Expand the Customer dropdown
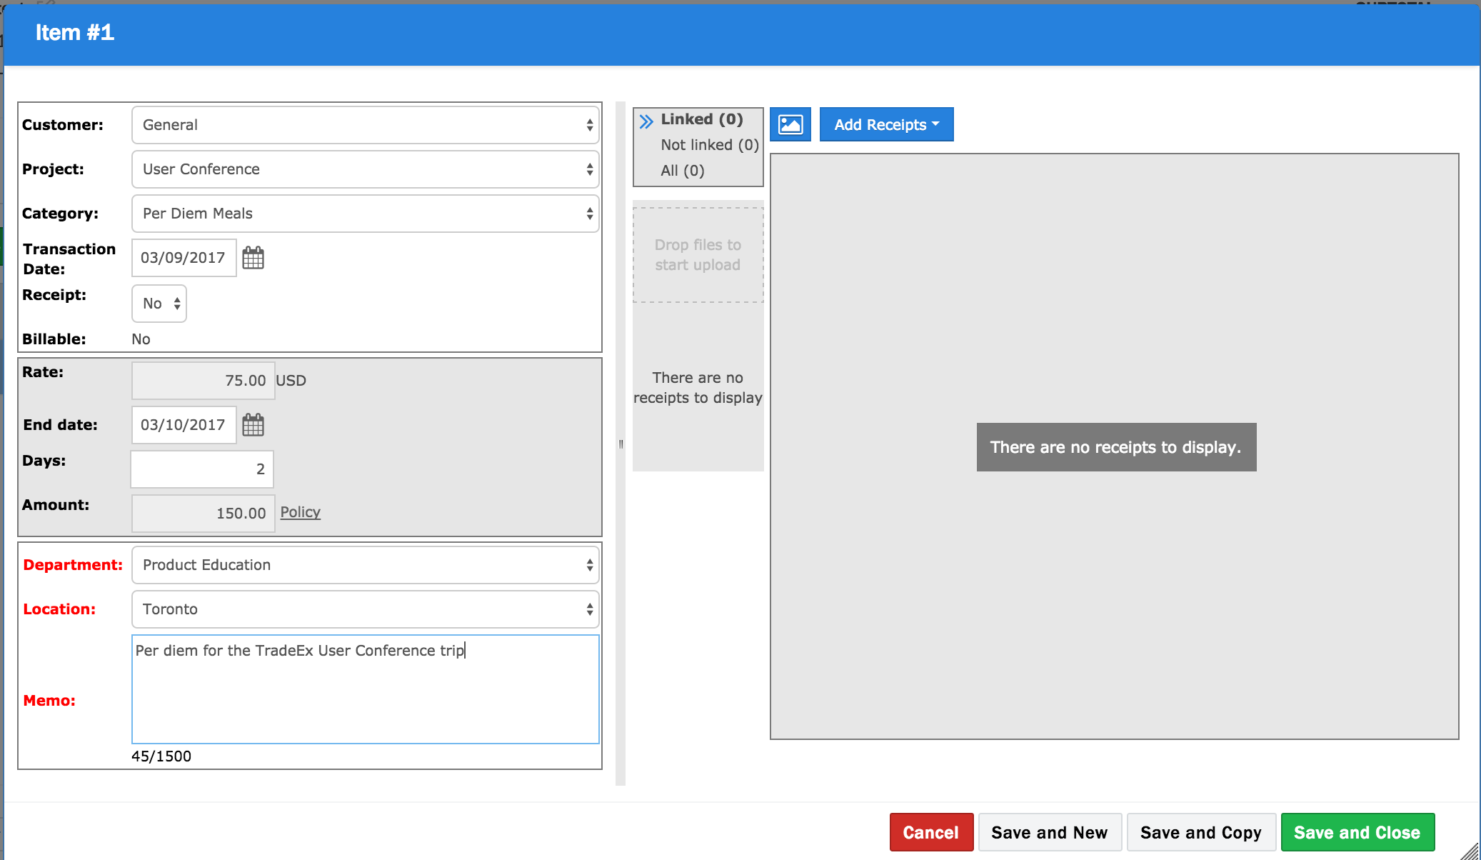The height and width of the screenshot is (860, 1481). [365, 125]
